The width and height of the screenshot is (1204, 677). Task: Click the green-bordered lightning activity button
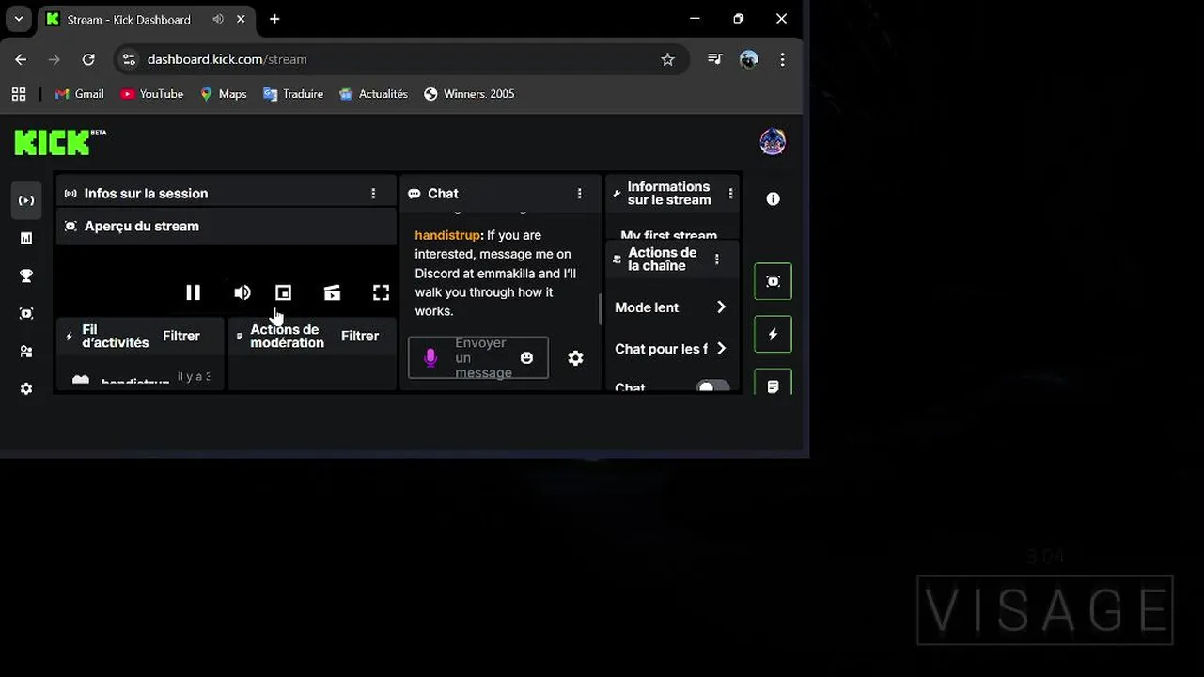pos(773,334)
